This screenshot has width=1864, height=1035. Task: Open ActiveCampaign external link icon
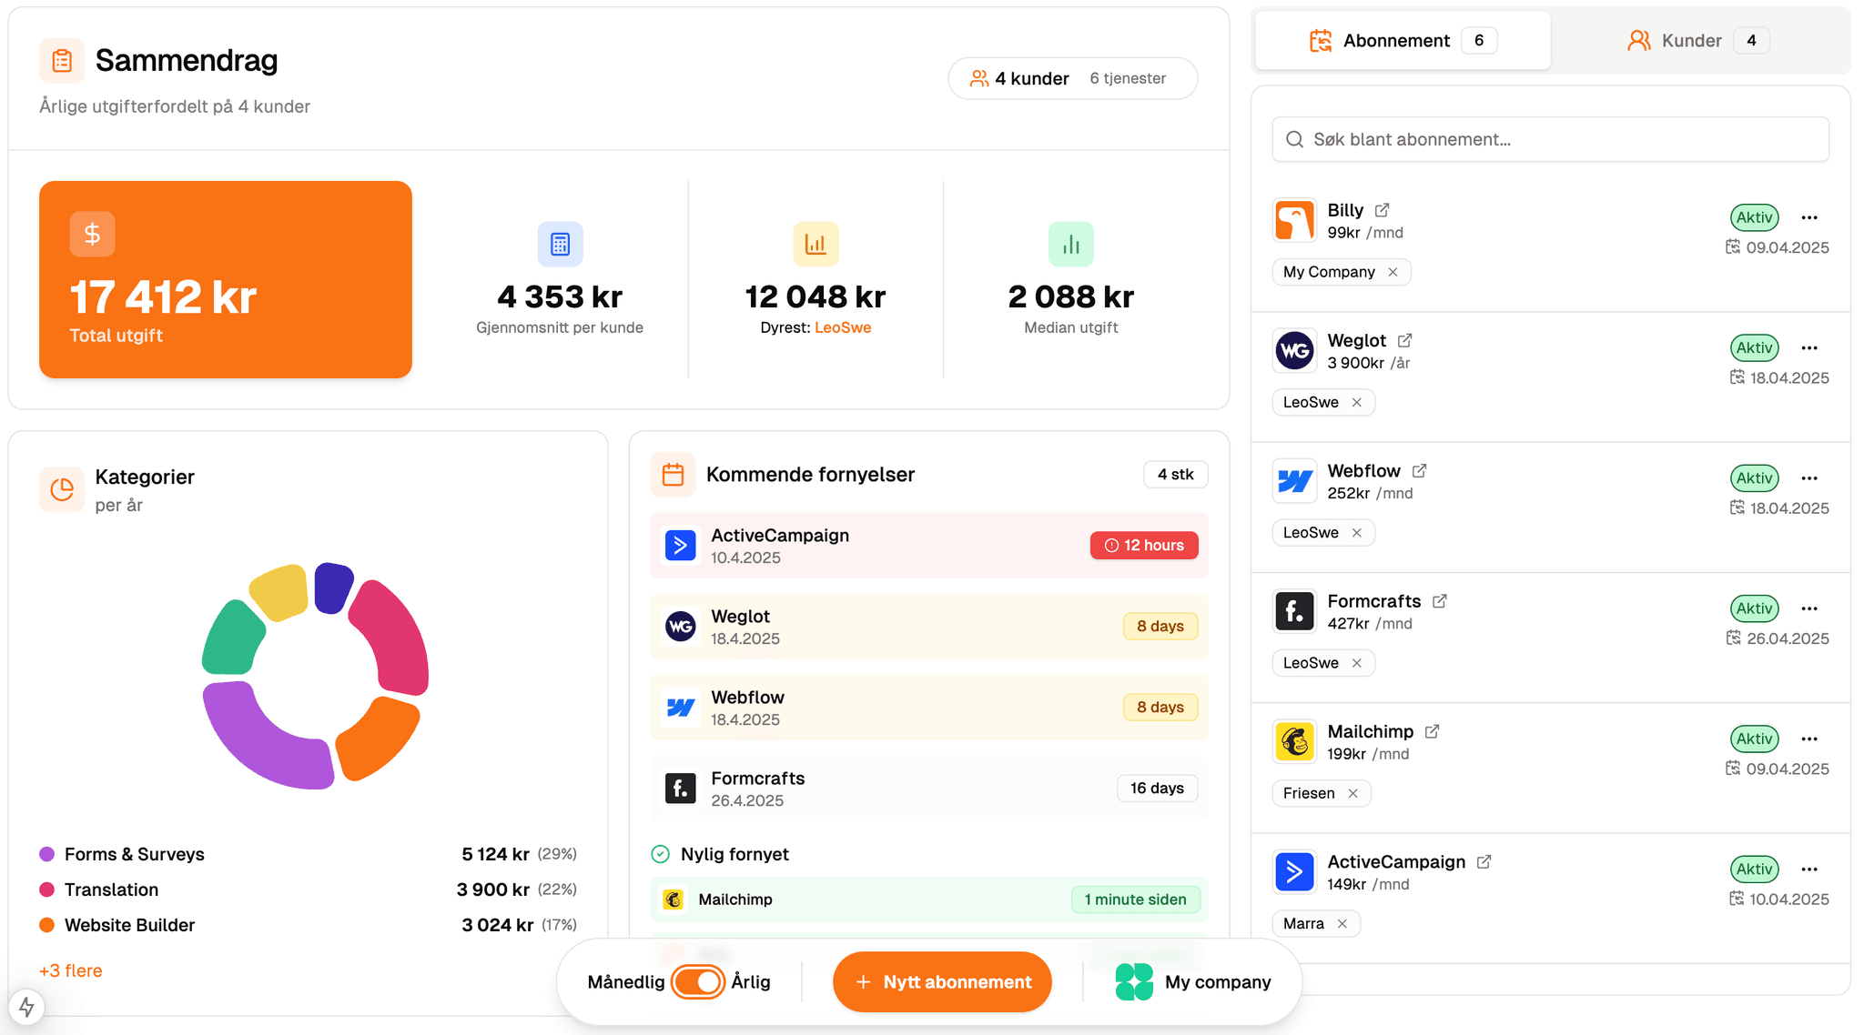1484,861
